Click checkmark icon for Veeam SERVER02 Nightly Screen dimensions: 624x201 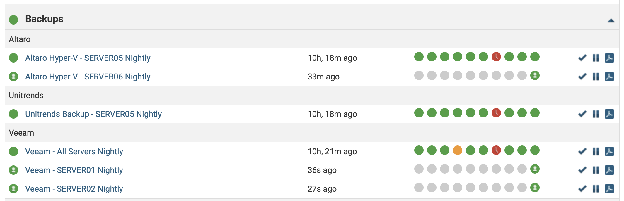click(x=582, y=189)
